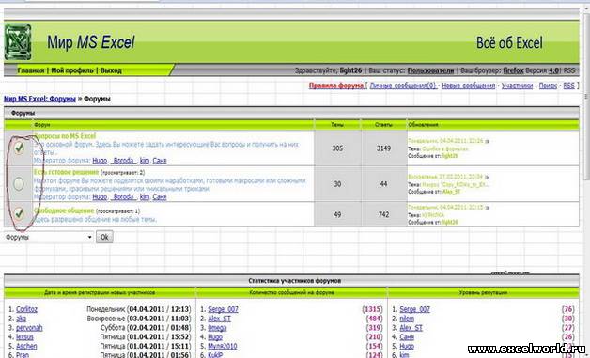
Task: Click the checkmark icon for Вопросы по MS Excel
Action: point(19,148)
